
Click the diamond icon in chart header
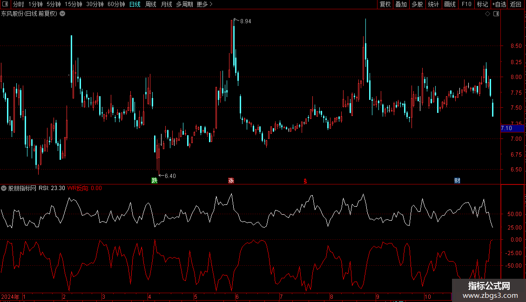488,14
